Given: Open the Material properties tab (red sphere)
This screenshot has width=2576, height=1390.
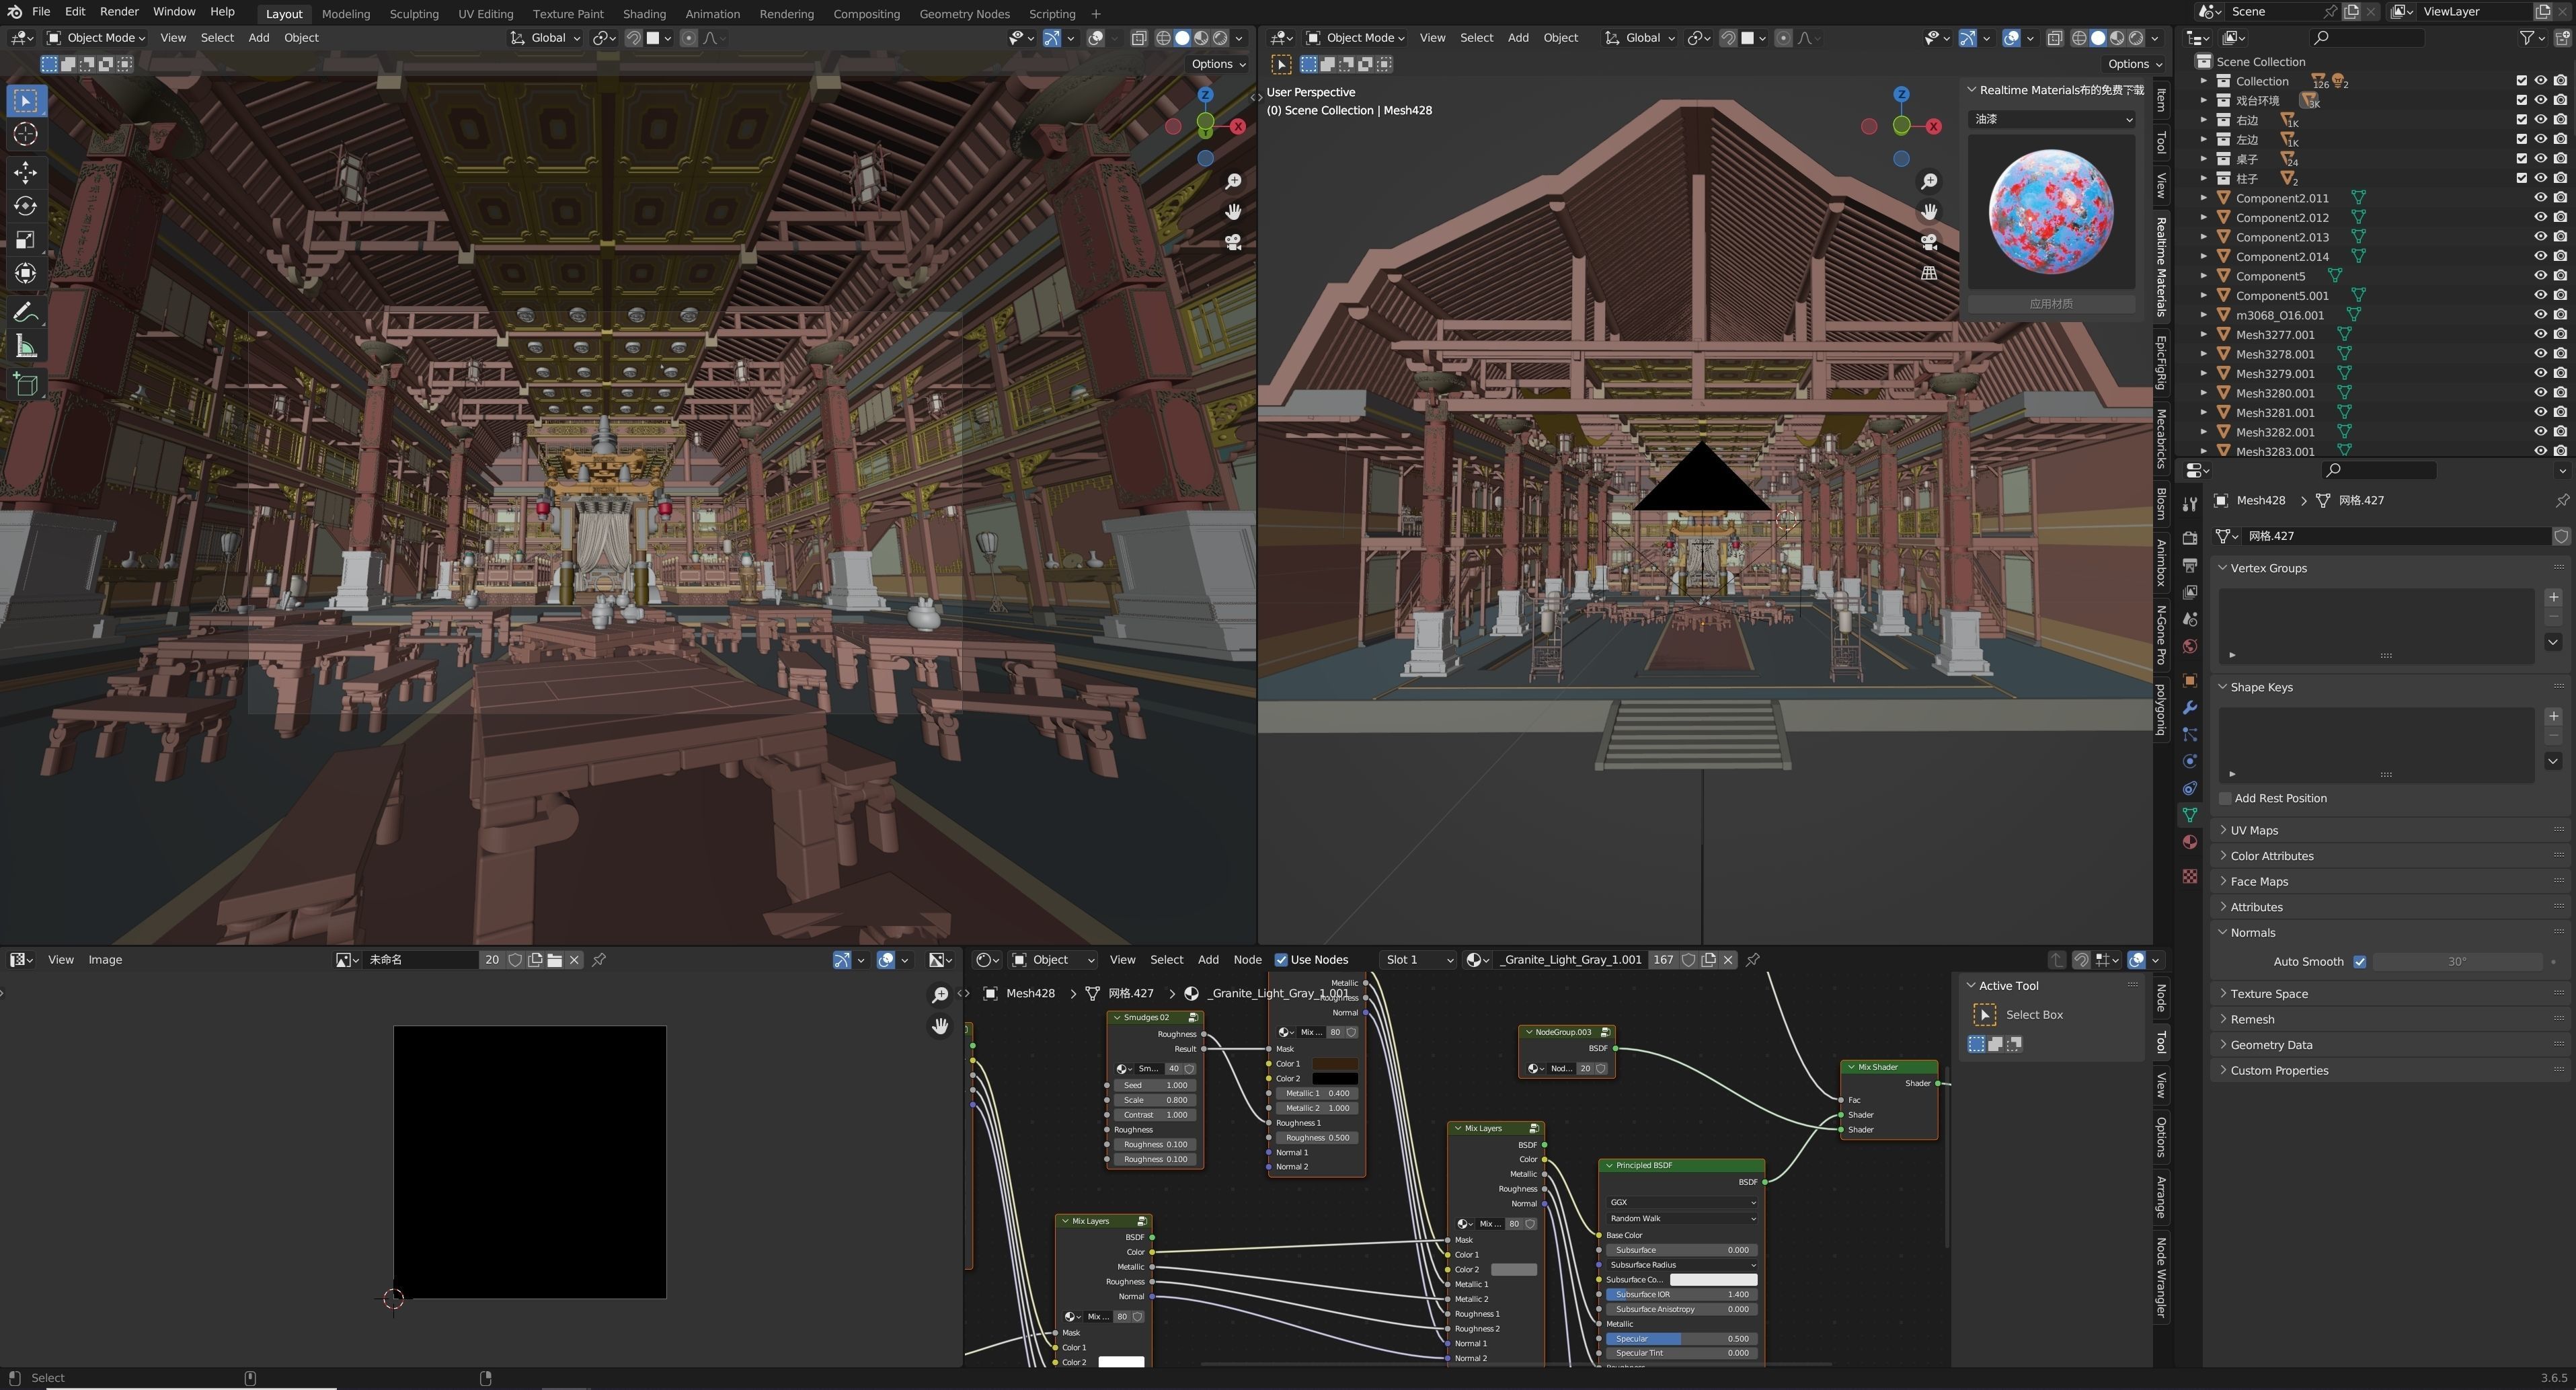Looking at the screenshot, I should 2190,842.
